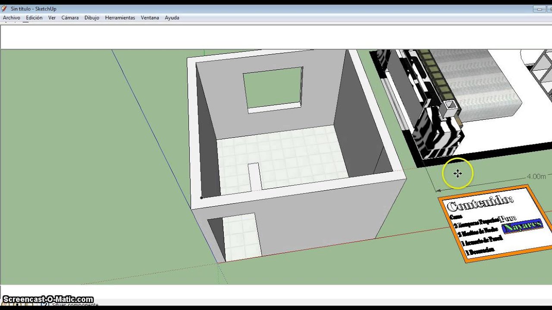Select the door opening on the front wall
Image resolution: width=552 pixels, height=310 pixels.
tap(235, 238)
